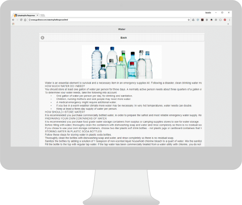Open the red circular blocker extension
The height and width of the screenshot is (205, 242).
[225, 20]
